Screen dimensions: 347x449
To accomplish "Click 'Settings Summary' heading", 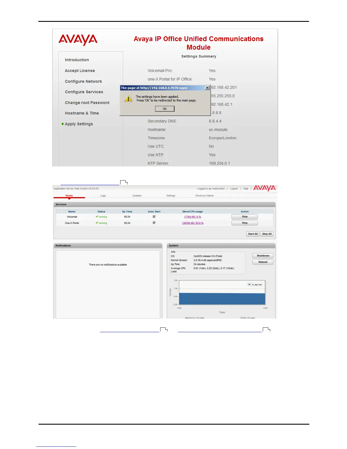I will coord(199,56).
